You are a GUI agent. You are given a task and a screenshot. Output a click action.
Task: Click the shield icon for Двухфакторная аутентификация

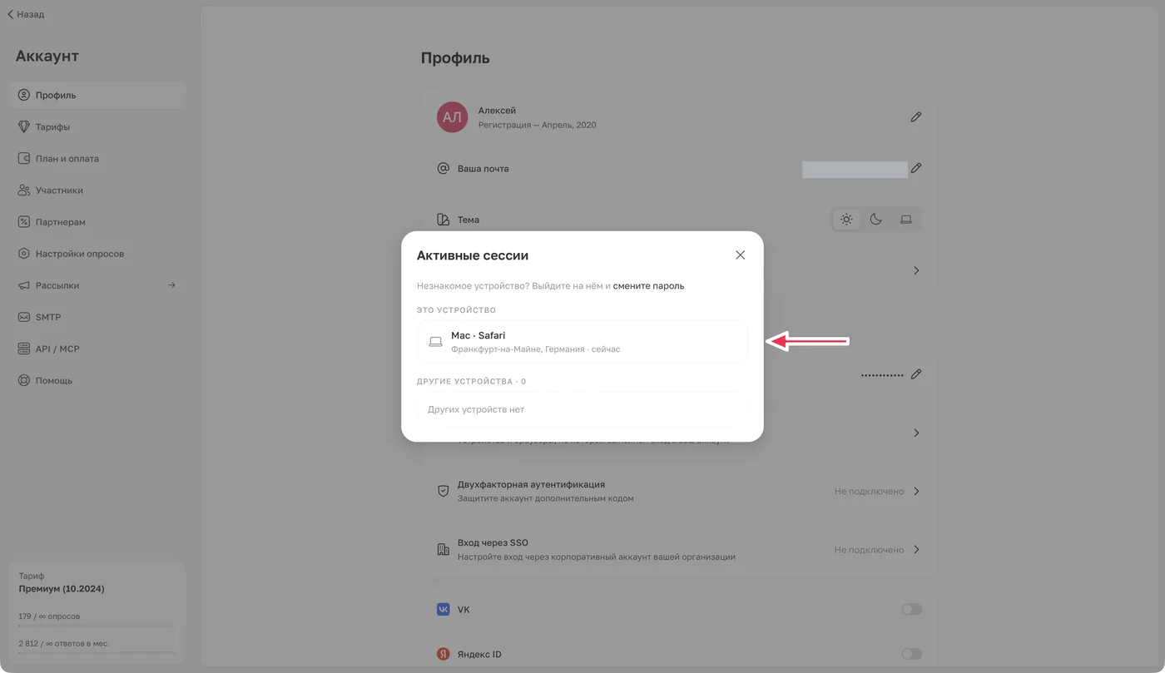pos(444,491)
